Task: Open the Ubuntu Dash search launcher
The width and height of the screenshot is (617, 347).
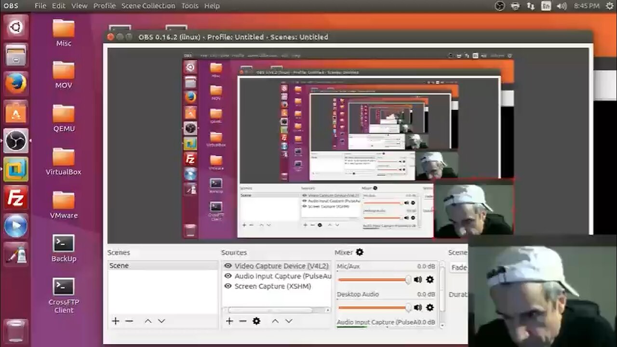Action: coord(16,27)
